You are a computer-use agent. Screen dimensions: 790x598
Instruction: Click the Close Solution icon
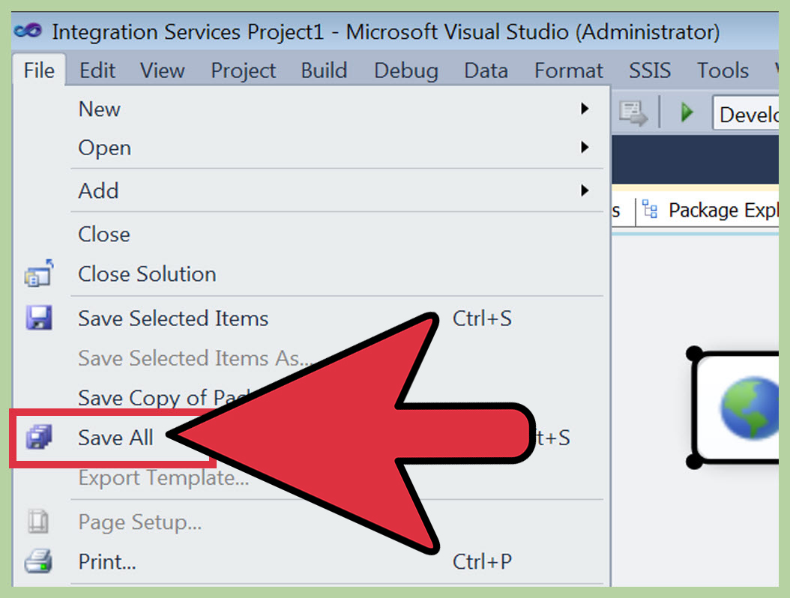tap(39, 274)
